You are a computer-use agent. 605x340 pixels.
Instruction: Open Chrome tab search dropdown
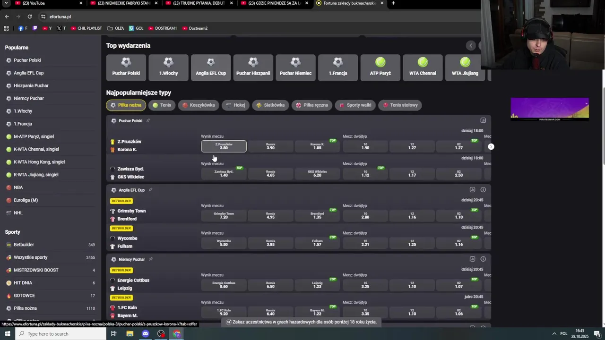pos(6,3)
